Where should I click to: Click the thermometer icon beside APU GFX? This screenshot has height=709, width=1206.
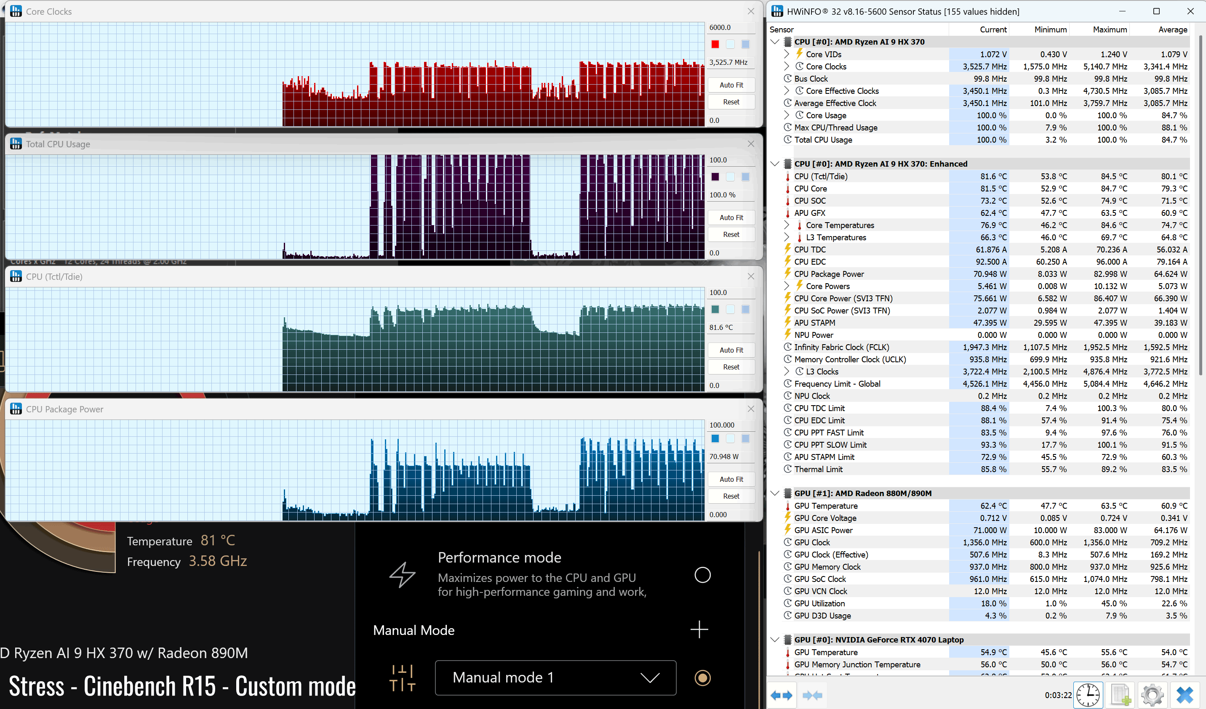[x=788, y=213]
